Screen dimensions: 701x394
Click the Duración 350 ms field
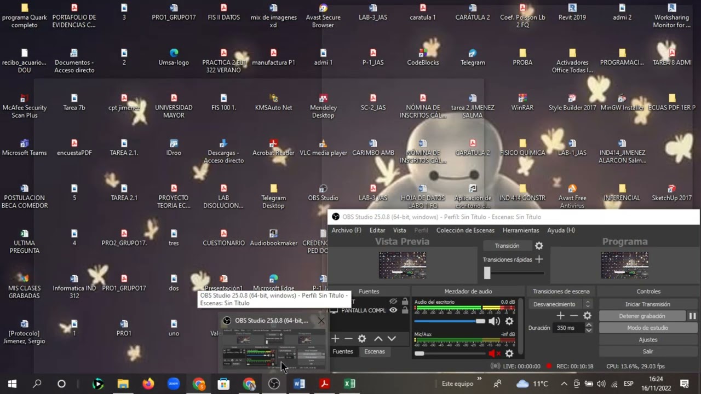coord(569,328)
